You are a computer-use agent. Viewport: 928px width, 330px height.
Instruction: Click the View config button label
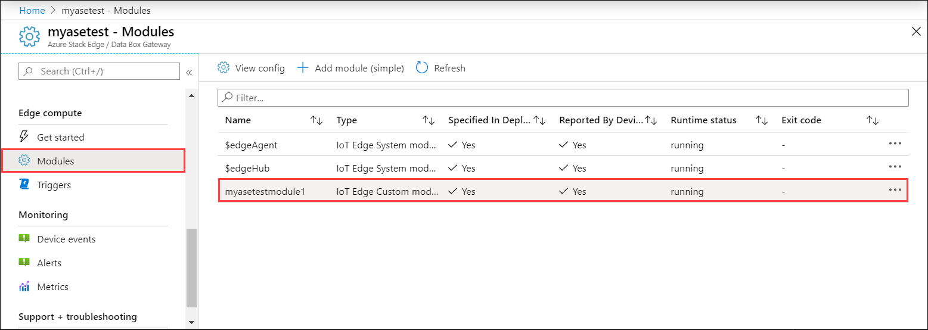(x=260, y=68)
